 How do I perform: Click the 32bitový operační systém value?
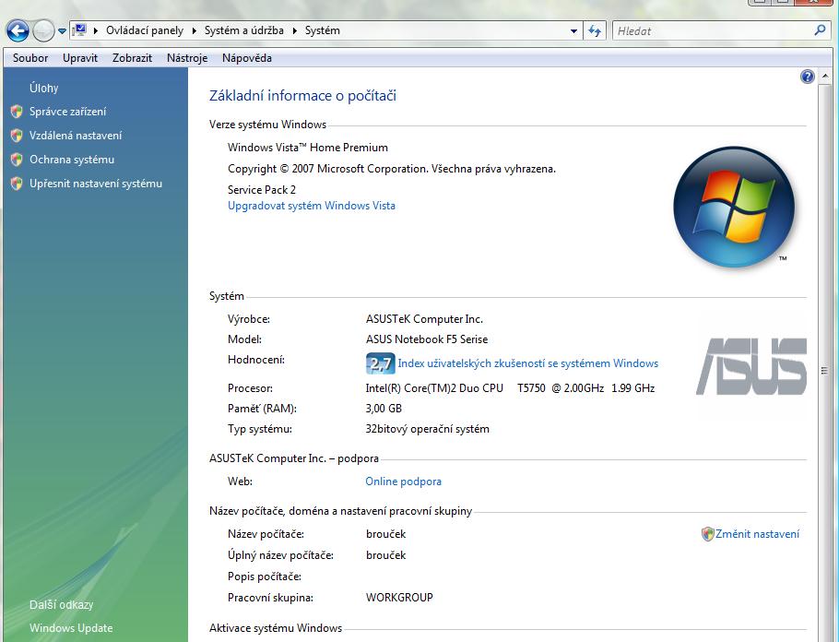[x=428, y=429]
